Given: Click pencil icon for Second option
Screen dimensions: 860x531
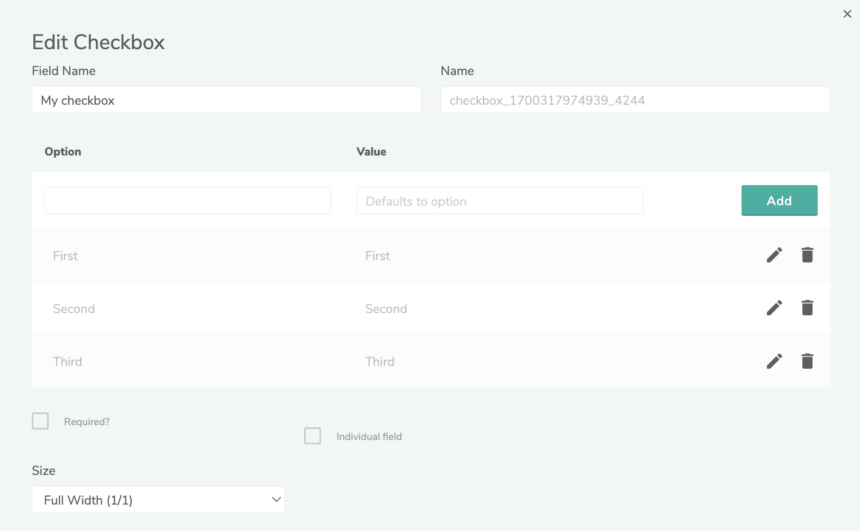Looking at the screenshot, I should click(x=774, y=308).
